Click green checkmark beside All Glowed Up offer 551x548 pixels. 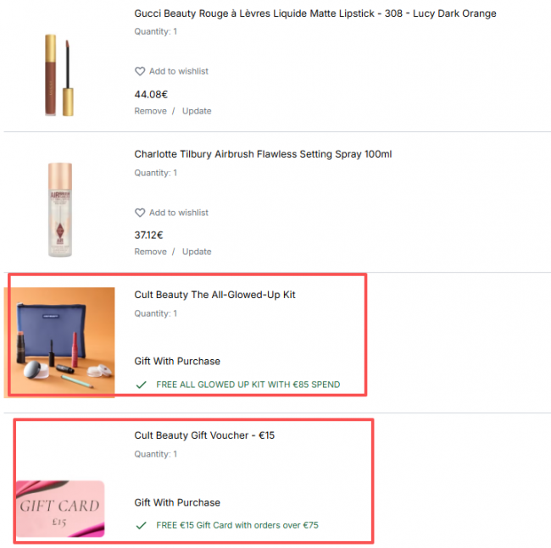(x=141, y=385)
